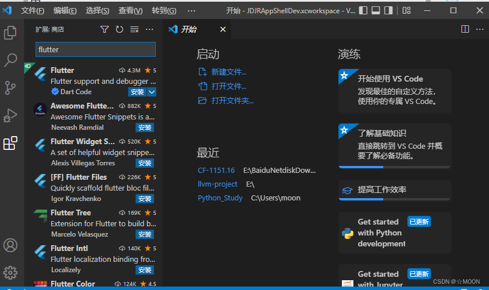Click the flutter extension search box
The width and height of the screenshot is (489, 290).
pos(95,49)
